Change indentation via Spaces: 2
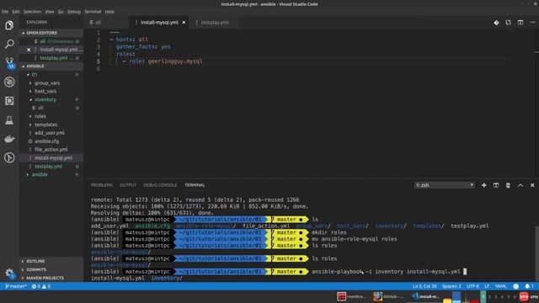Screen dimensions: 539x303 click(451, 286)
